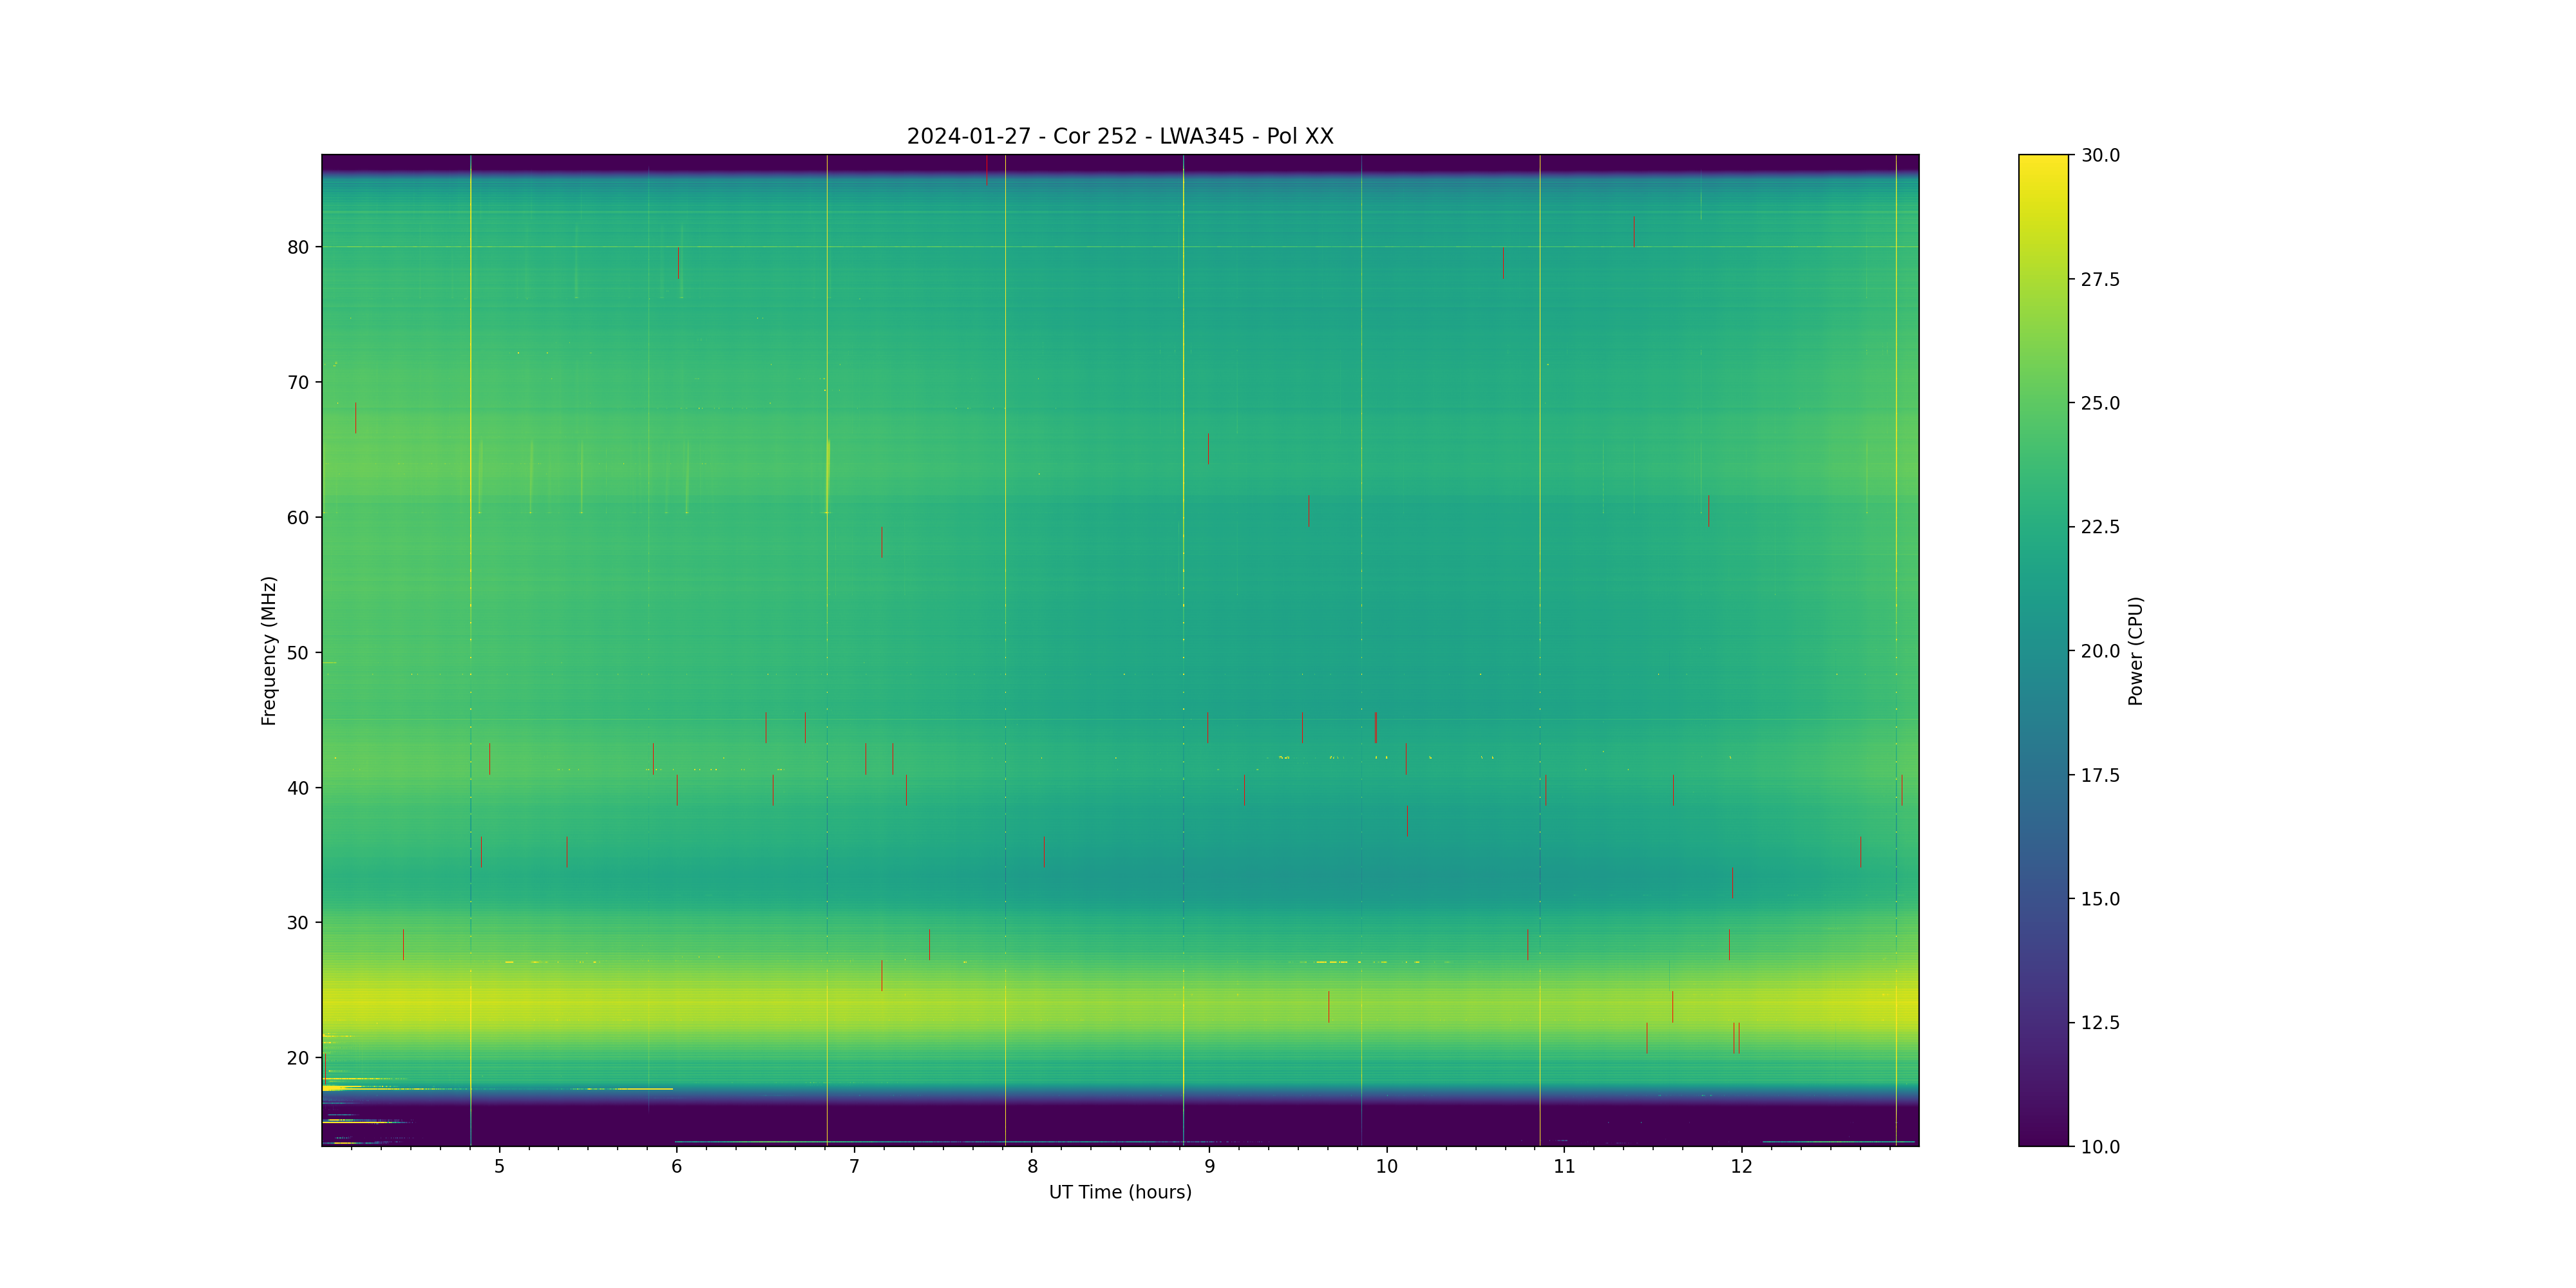Click the 10 hour tick on the time axis
Screen dimensions: 2576x1288
pos(1386,1166)
